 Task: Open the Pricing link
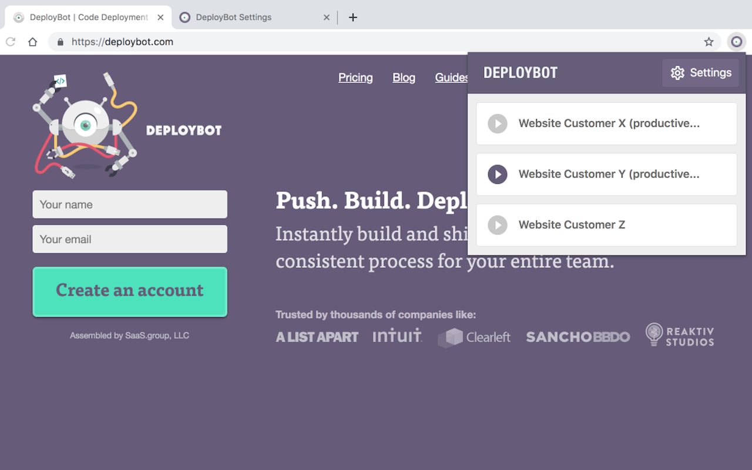(355, 78)
